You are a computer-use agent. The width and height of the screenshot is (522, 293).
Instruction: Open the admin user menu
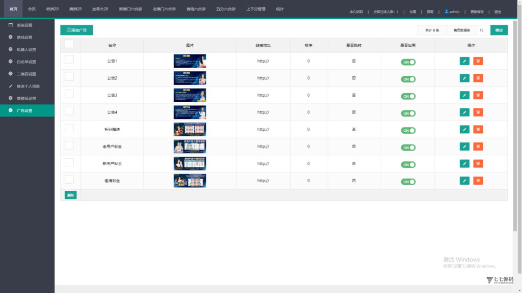pyautogui.click(x=452, y=11)
